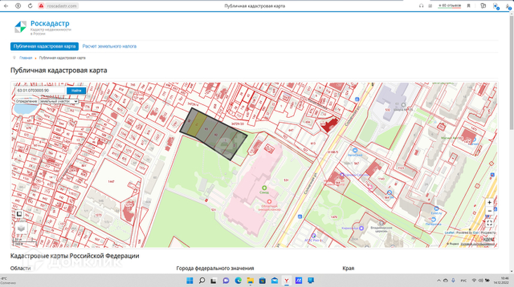Open the object type dropdown 'Земельный участок'
This screenshot has width=514, height=287.
59,101
